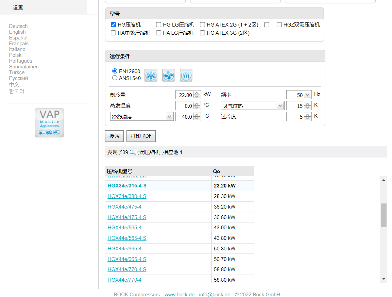Tick the unlabeled checkbox before HGZ

pyautogui.click(x=267, y=24)
